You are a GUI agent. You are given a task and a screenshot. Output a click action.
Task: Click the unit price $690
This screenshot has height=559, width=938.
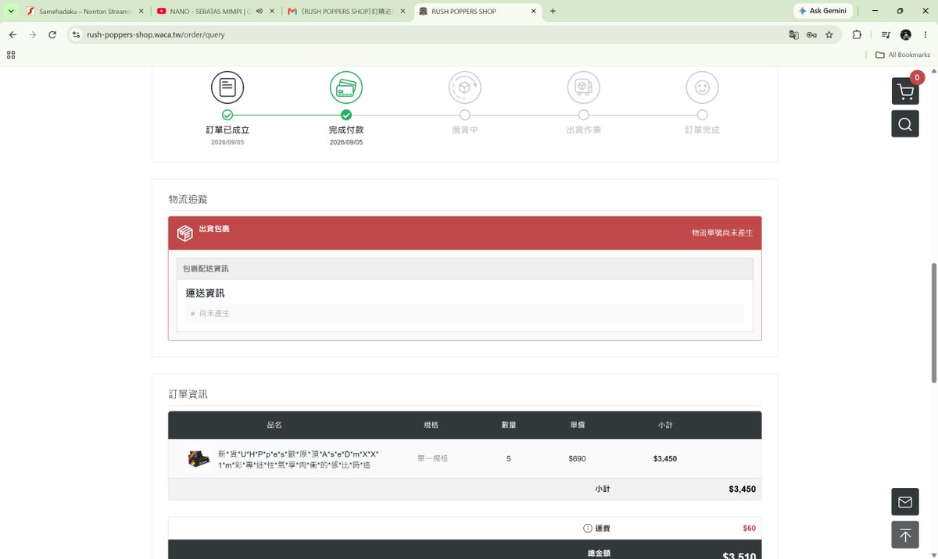(x=578, y=458)
